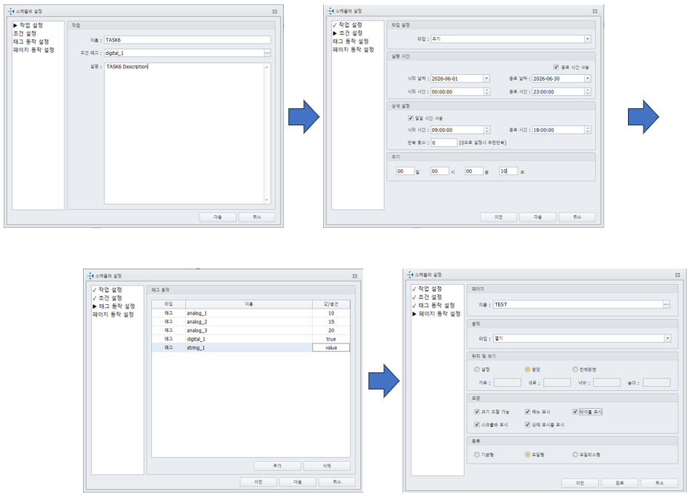Select checked 작업 설정 step in date dialog
691x497 pixels.
[x=348, y=24]
